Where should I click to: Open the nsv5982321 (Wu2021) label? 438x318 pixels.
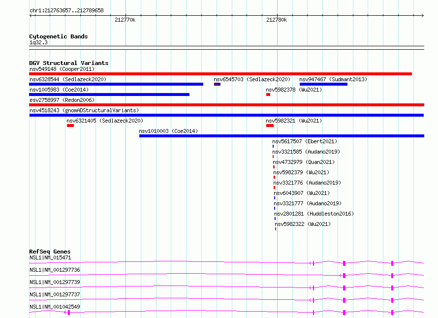(294, 121)
